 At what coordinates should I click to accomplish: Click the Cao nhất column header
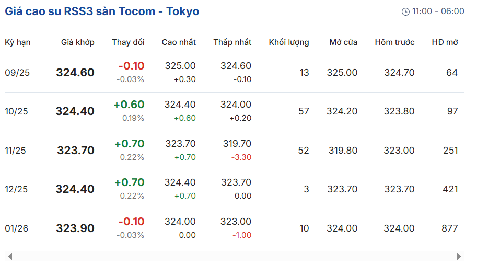pos(179,42)
